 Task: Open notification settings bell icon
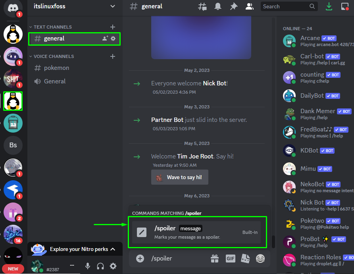(x=218, y=6)
